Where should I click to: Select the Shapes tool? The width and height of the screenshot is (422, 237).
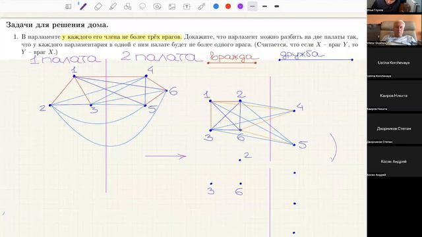pyautogui.click(x=127, y=7)
